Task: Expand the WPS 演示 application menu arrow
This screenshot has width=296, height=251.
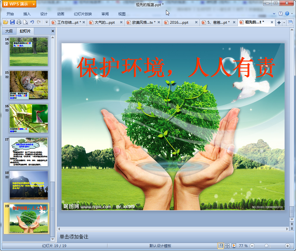Action: [33, 4]
